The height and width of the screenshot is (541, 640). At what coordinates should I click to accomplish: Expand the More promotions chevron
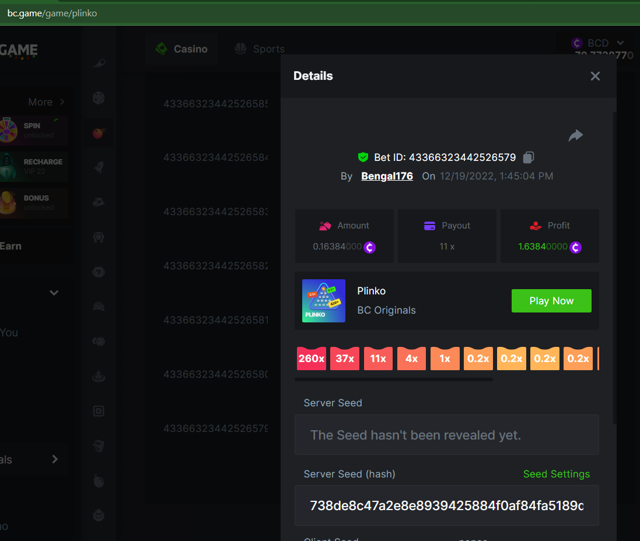pyautogui.click(x=62, y=102)
